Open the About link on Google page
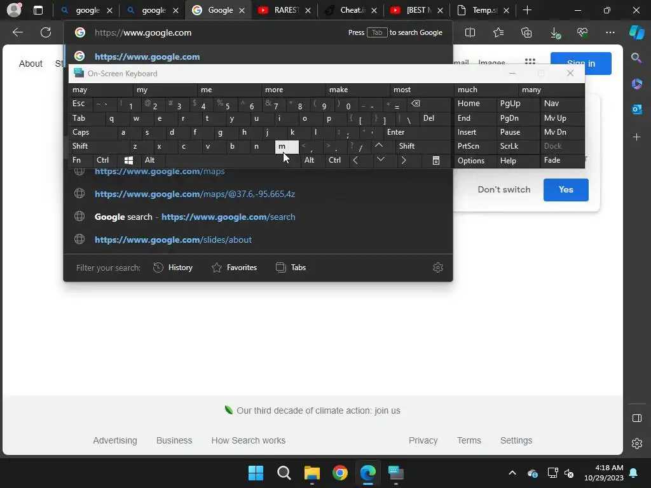 (31, 64)
